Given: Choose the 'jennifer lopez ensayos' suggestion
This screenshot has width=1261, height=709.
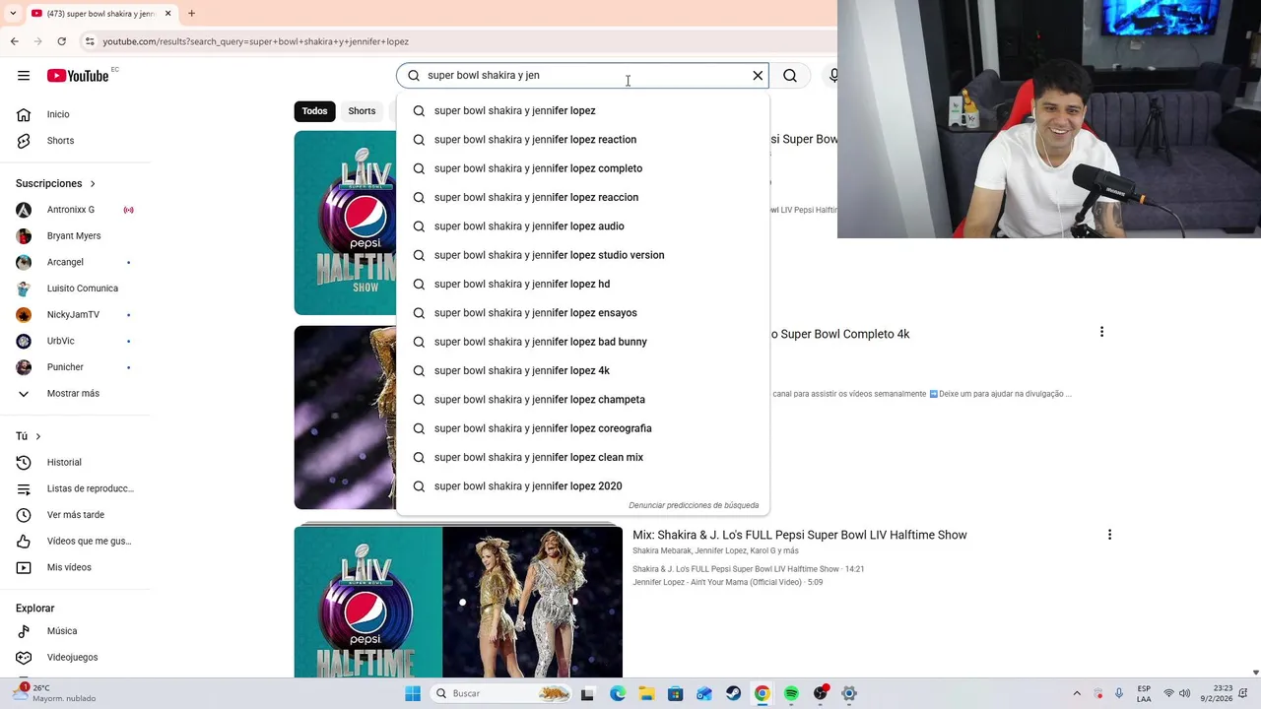Looking at the screenshot, I should (x=582, y=313).
